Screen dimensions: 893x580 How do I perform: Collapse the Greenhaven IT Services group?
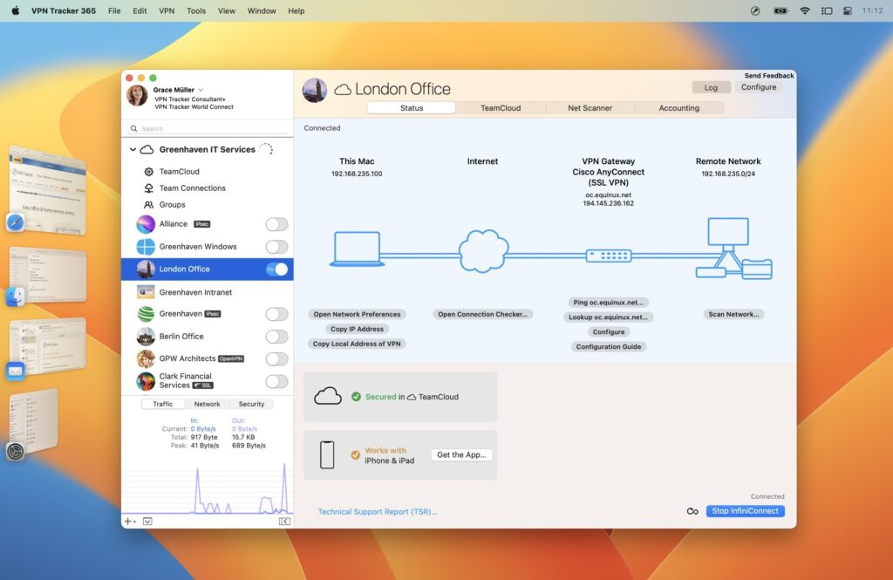133,149
